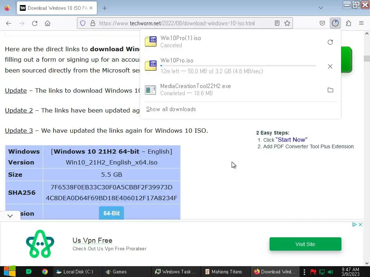Click the Update 3 underlined text

point(19,131)
